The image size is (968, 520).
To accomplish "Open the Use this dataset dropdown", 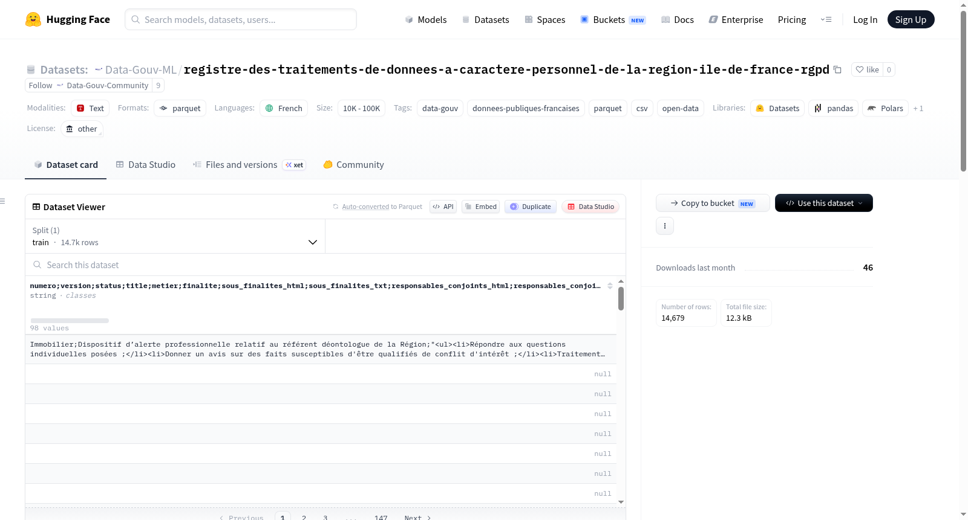I will tap(824, 203).
